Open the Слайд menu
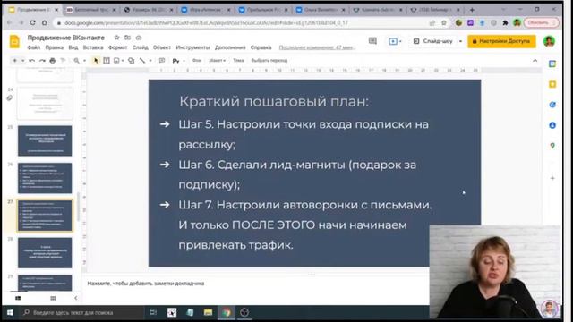This screenshot has height=322, width=573. pyautogui.click(x=140, y=47)
